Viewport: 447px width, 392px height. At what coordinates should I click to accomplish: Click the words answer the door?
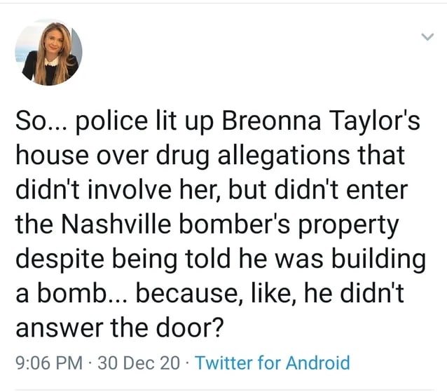click(118, 327)
